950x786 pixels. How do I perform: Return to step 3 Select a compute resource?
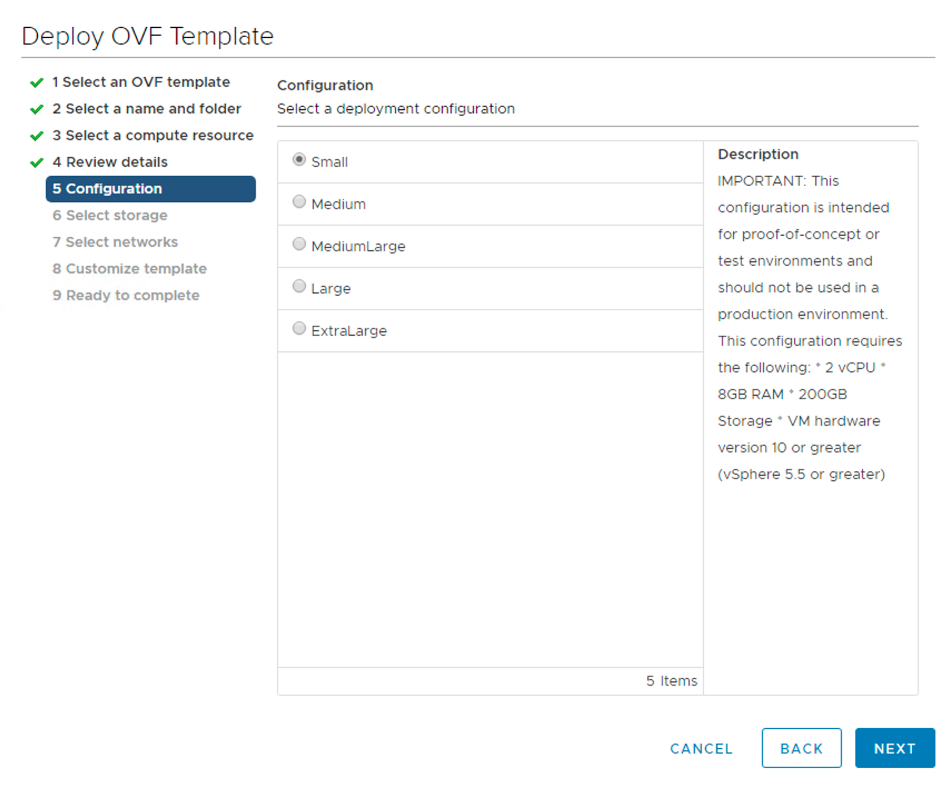point(153,136)
